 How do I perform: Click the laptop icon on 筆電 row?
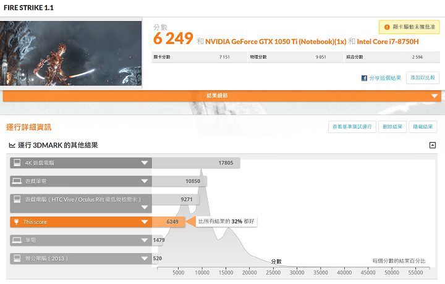17,239
